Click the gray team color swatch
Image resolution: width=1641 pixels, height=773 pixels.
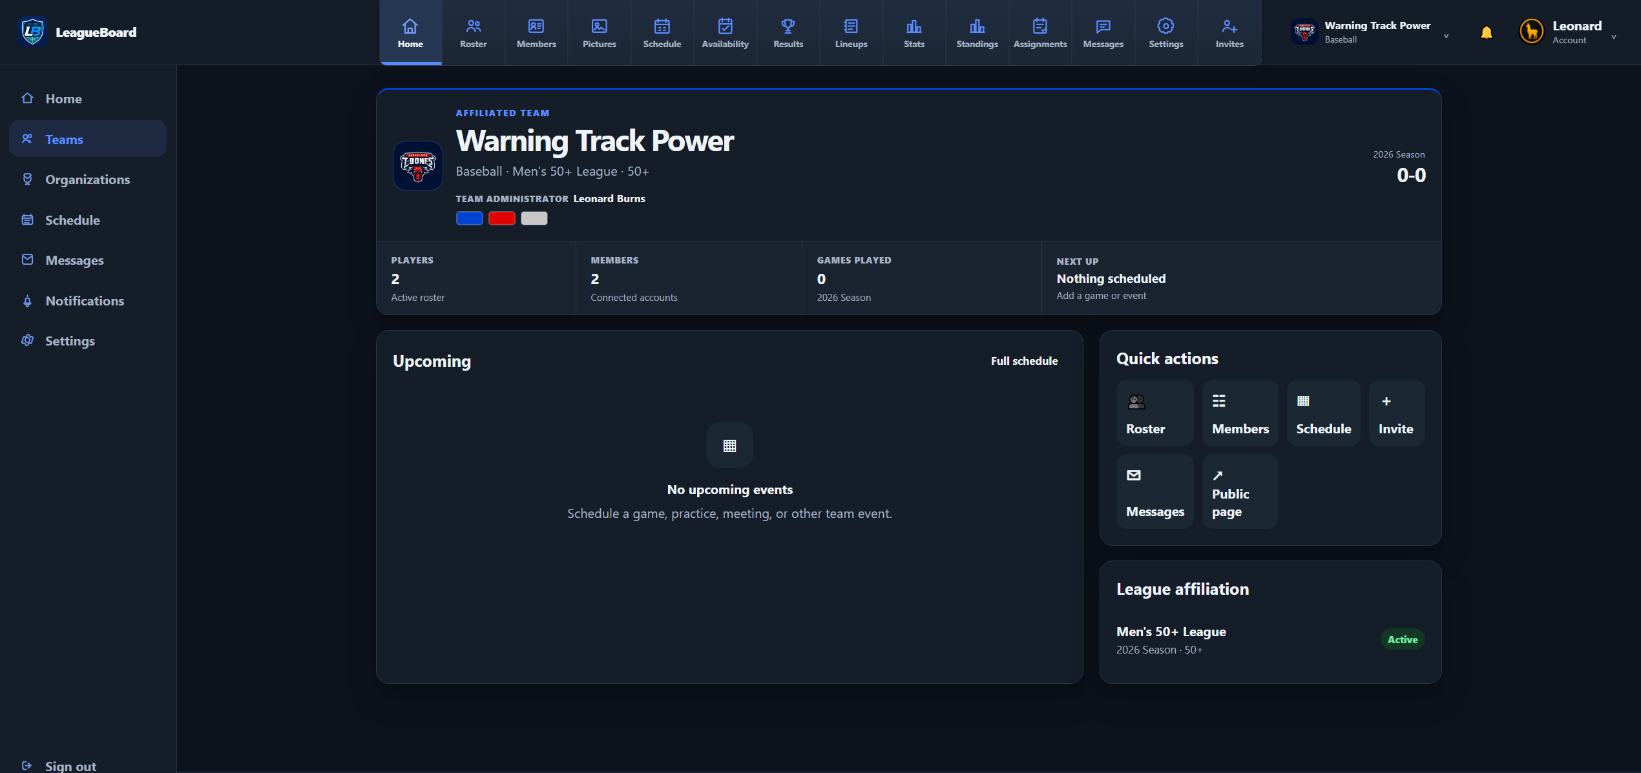pyautogui.click(x=534, y=218)
